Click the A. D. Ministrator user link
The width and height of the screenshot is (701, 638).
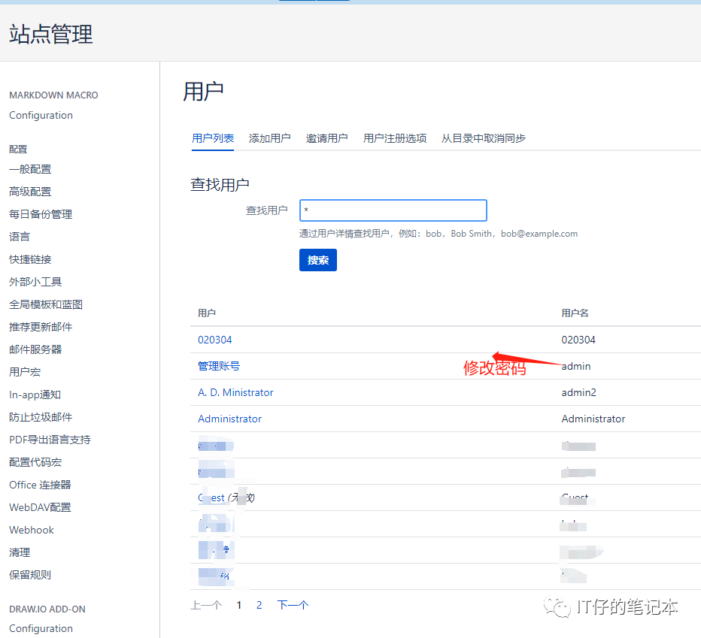click(235, 392)
